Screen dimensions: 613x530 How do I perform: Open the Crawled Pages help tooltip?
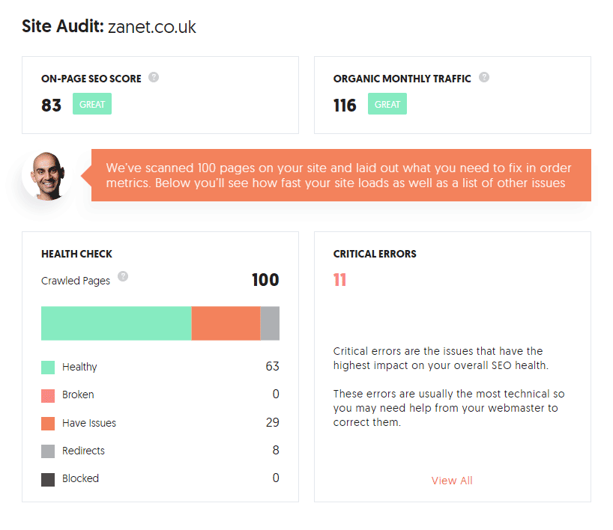[x=123, y=276]
